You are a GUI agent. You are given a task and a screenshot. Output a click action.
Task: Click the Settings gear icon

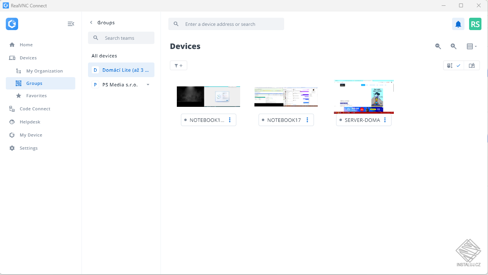[x=12, y=148]
